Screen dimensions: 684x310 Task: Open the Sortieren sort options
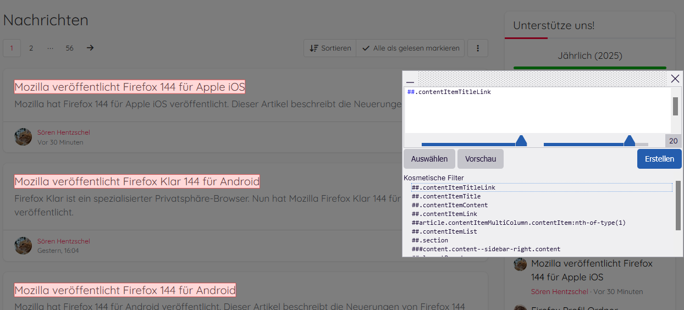(x=330, y=48)
